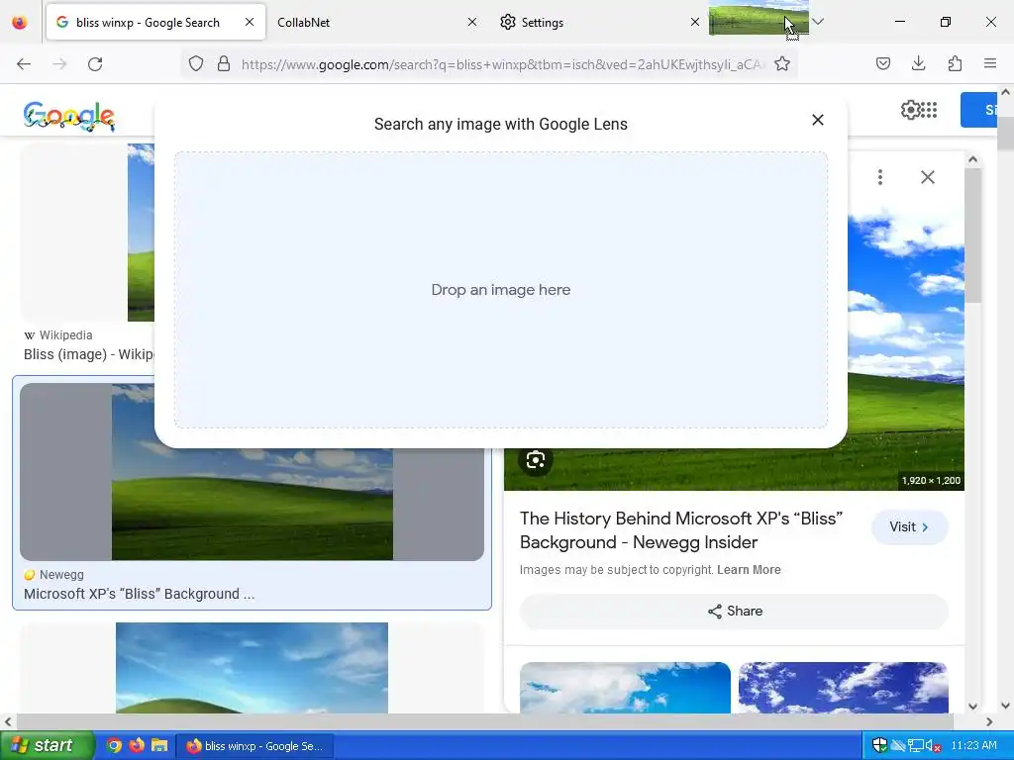Open the Windows XP start menu

[46, 746]
